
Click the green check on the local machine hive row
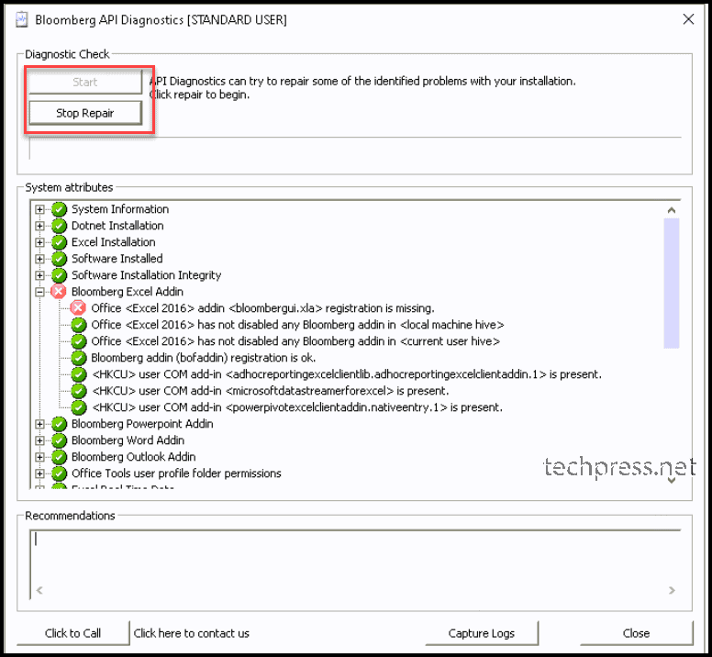pyautogui.click(x=79, y=325)
